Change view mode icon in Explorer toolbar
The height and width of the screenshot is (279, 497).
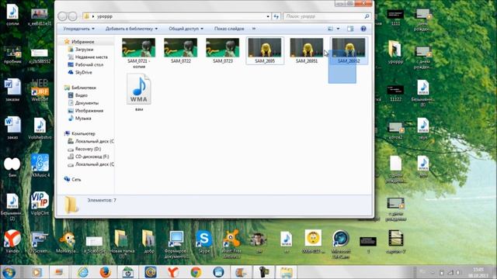coord(330,29)
